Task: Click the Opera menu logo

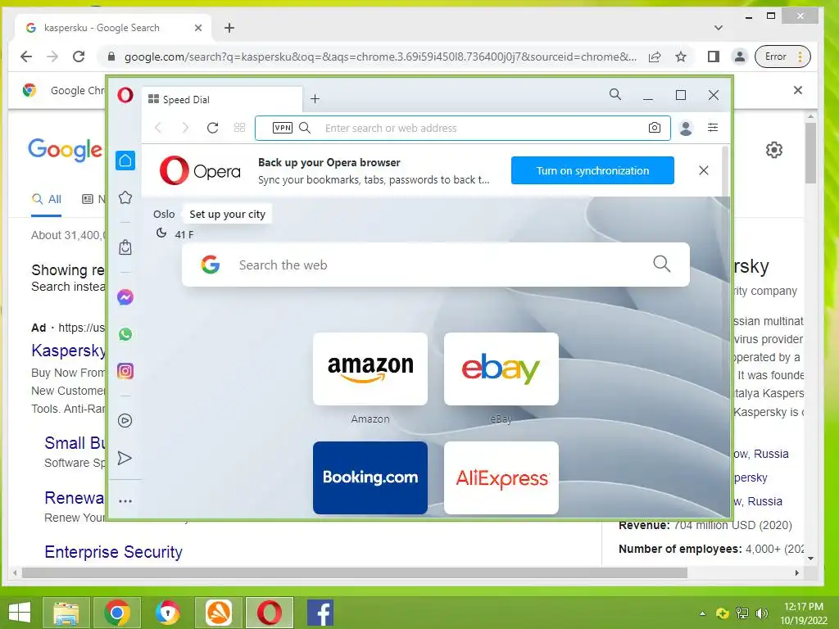Action: 125,95
